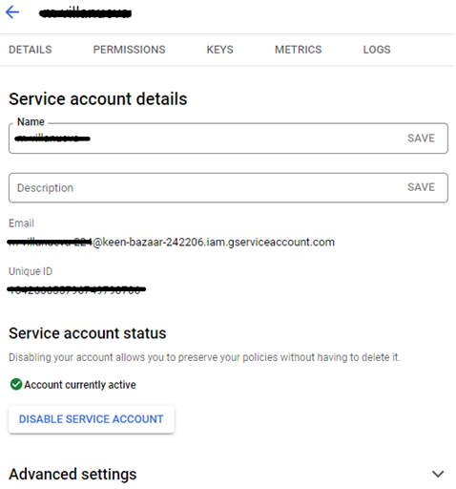Screen dimensions: 456x489
Task: Open the Advanced settings section heading
Action: tap(73, 474)
